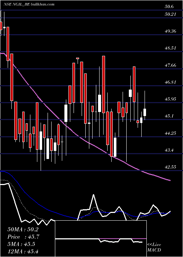183x257 pixels.
Task: Select the 42.55 price axis label
Action: coord(171,167)
